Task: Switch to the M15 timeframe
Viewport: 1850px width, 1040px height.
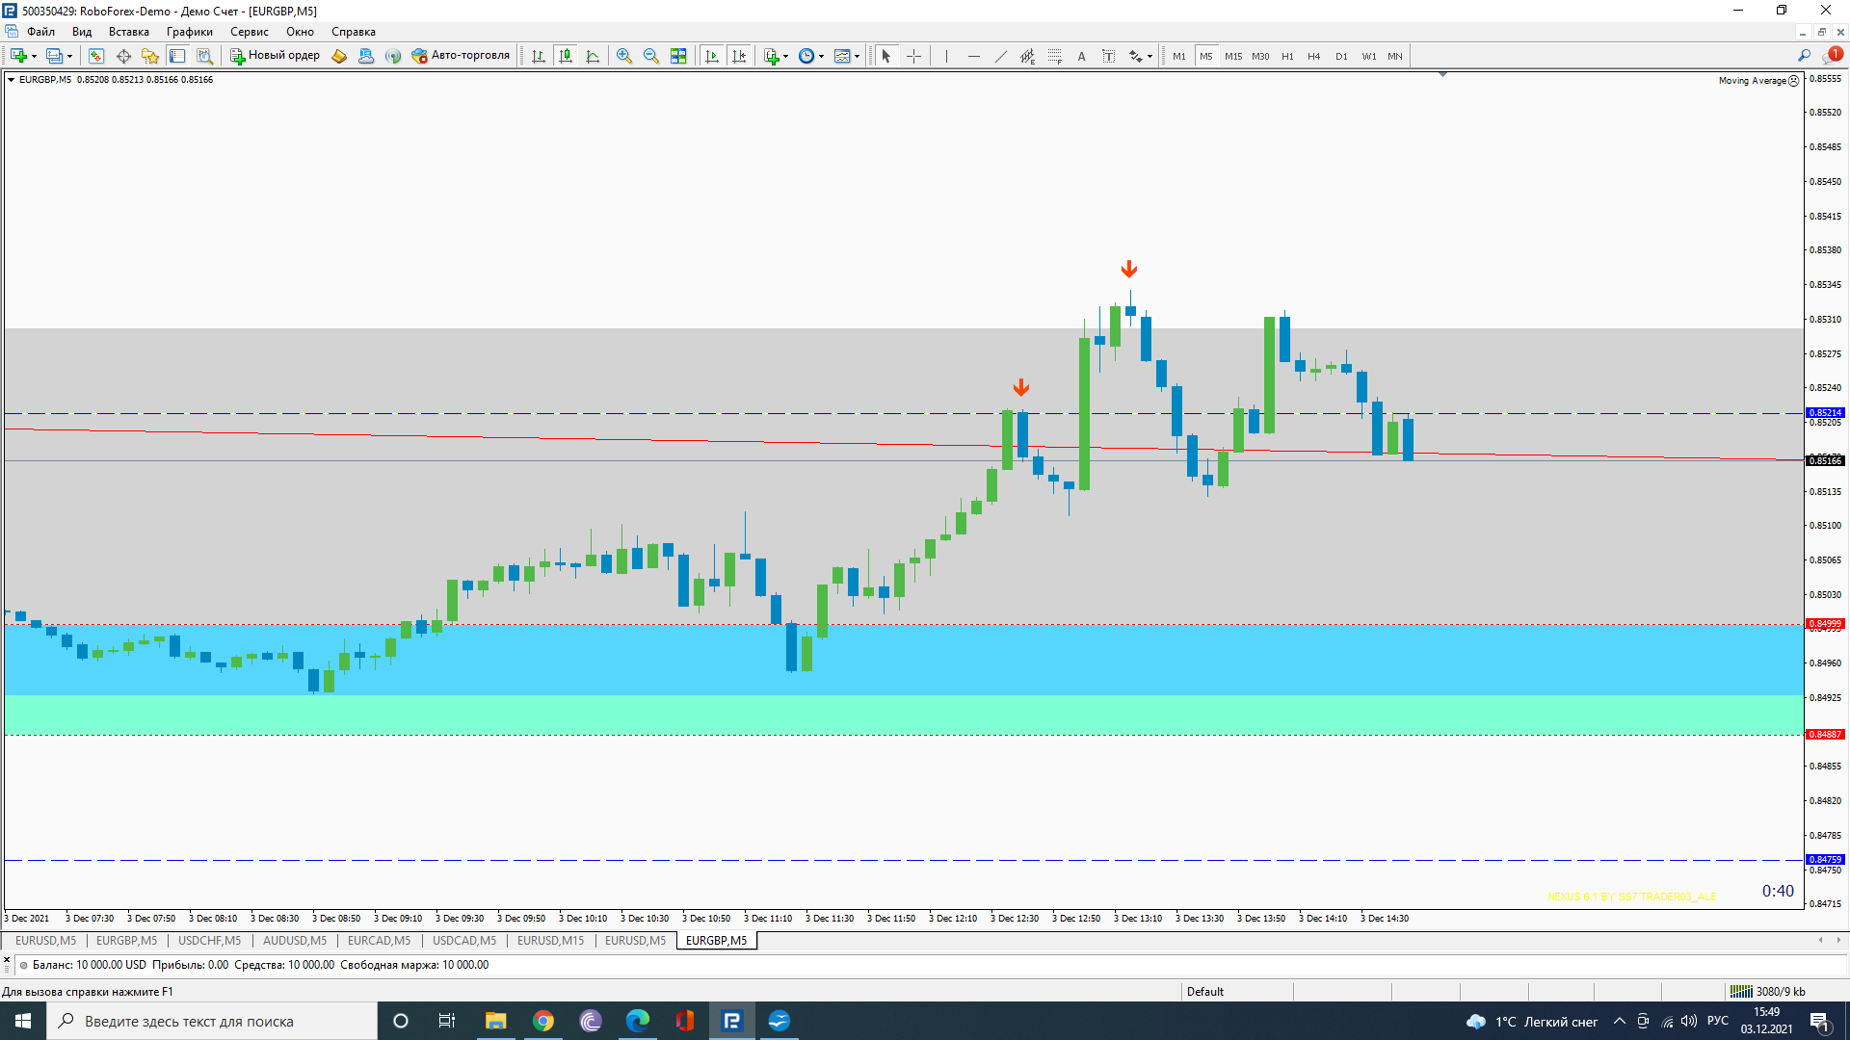Action: (1233, 56)
